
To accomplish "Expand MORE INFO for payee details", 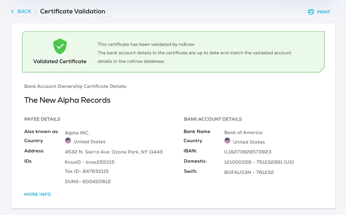I will 37,194.
